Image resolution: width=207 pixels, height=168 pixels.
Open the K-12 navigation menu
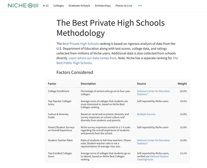46,6
